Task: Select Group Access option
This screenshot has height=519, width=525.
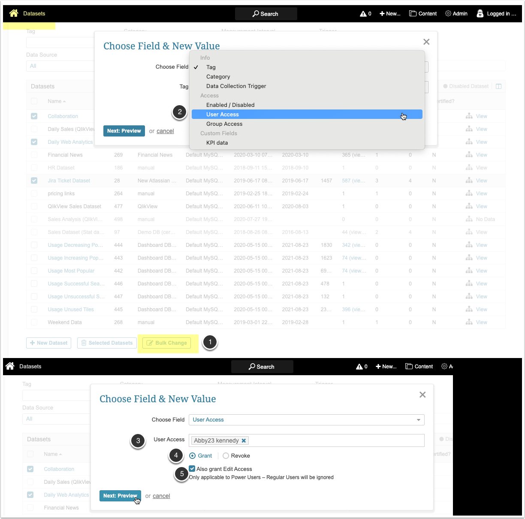Action: [307, 124]
